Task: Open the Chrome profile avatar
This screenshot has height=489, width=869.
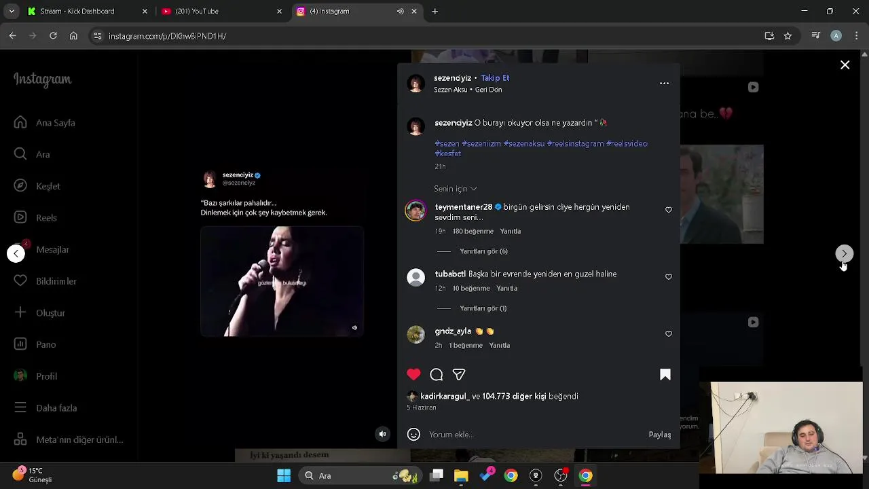Action: coord(836,36)
